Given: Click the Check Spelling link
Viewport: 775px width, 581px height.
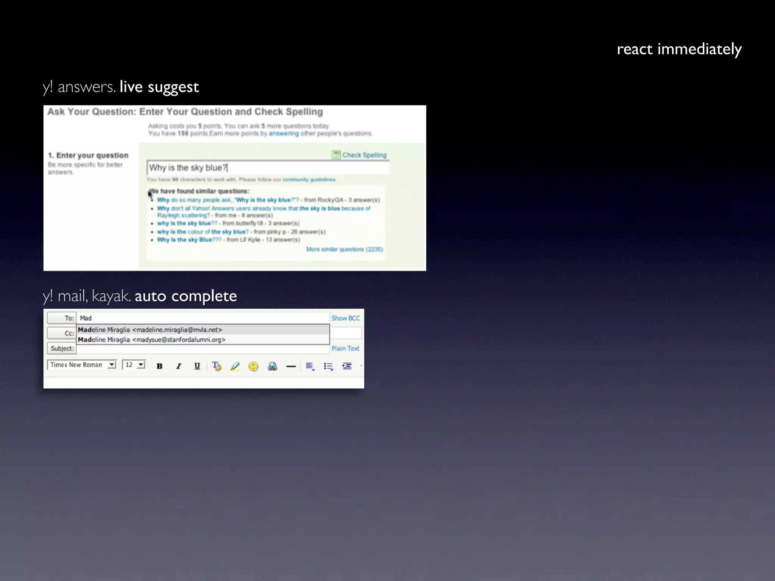Looking at the screenshot, I should point(364,155).
